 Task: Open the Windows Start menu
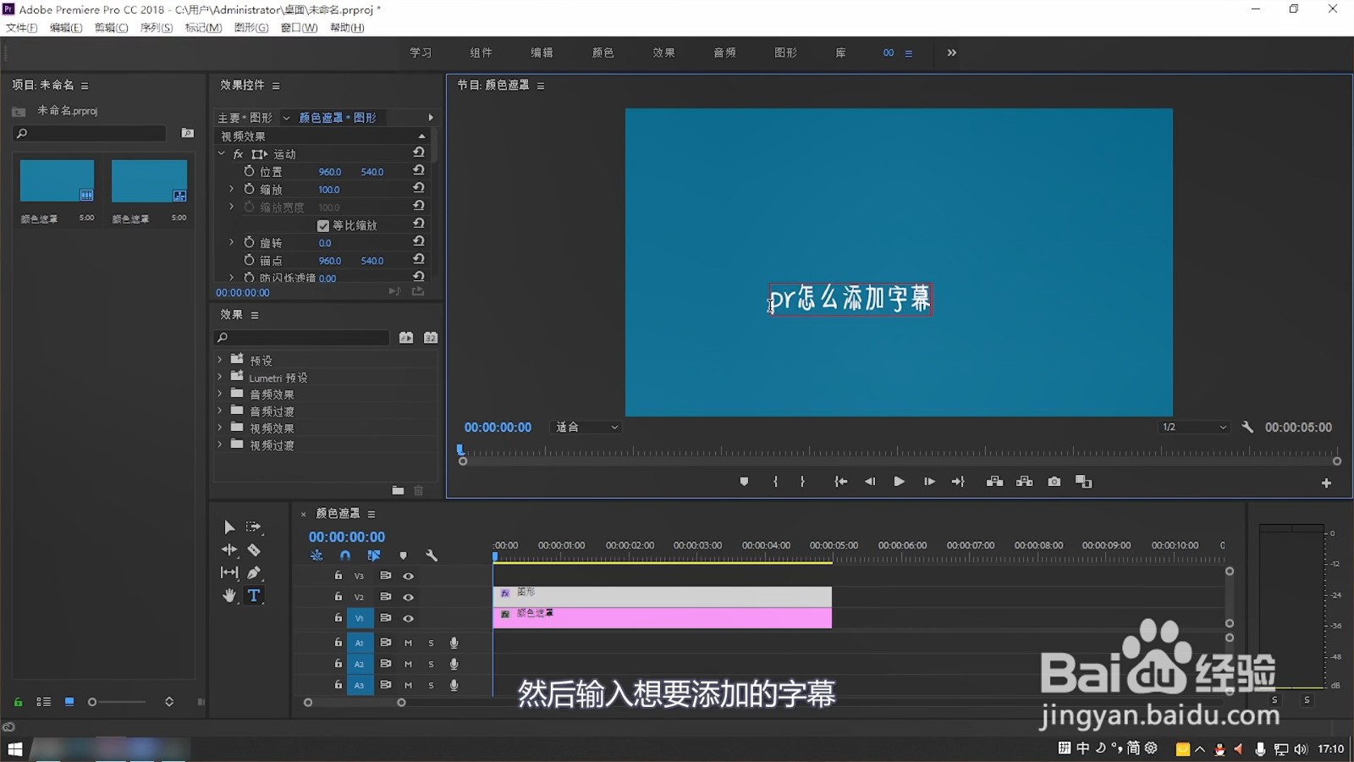point(14,749)
